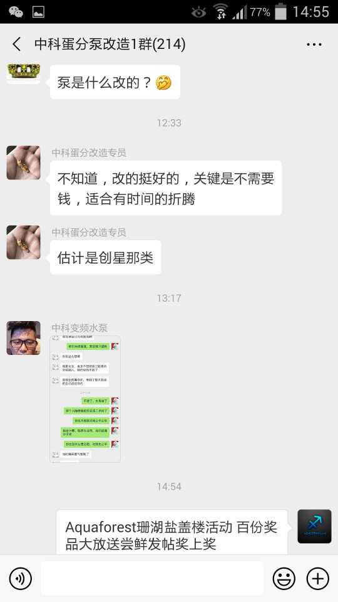The image size is (338, 602).
Task: Open 中科变频水泵 user's face avatar
Action: 23,338
